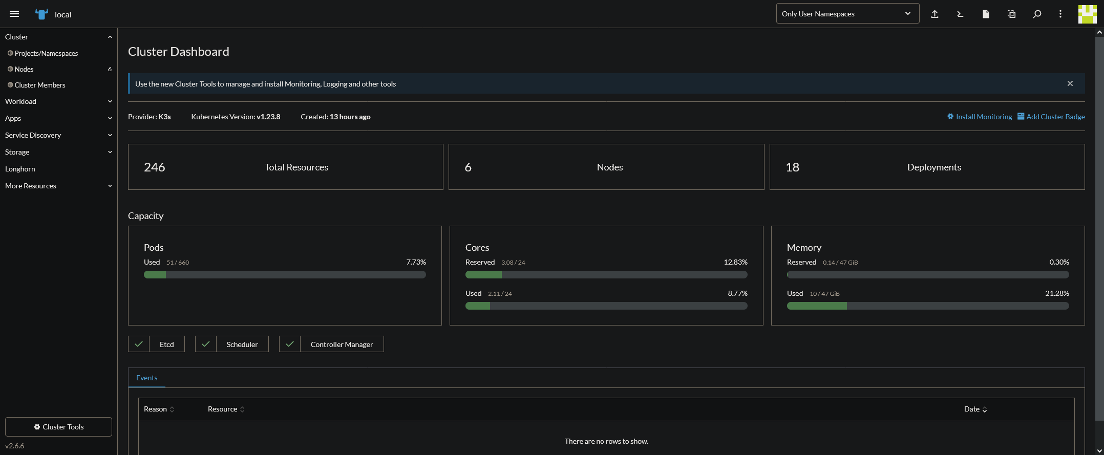Click the Add Cluster Badge link
Screen dimensions: 1104x455
tap(1051, 117)
